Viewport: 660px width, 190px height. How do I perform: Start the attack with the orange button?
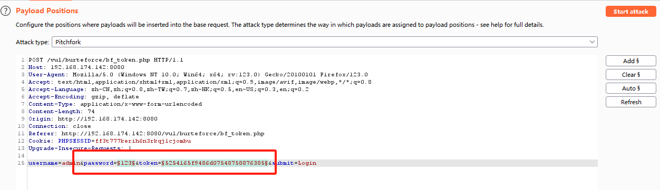coord(631,12)
